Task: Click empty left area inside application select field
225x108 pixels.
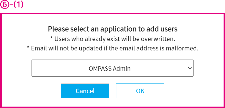Action: pyautogui.click(x=57, y=68)
